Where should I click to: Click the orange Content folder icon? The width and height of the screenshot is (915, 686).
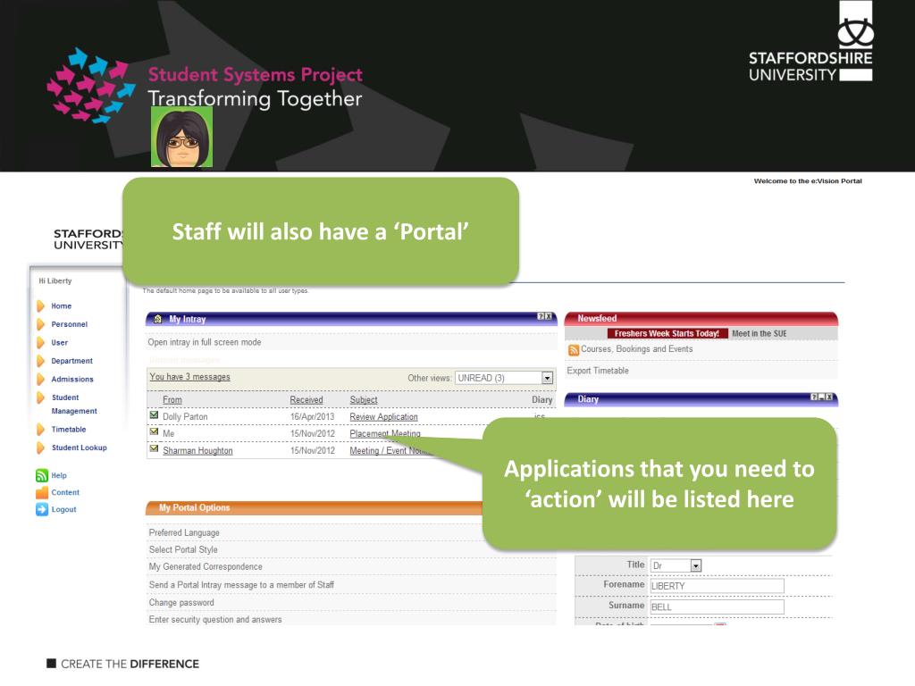(42, 492)
